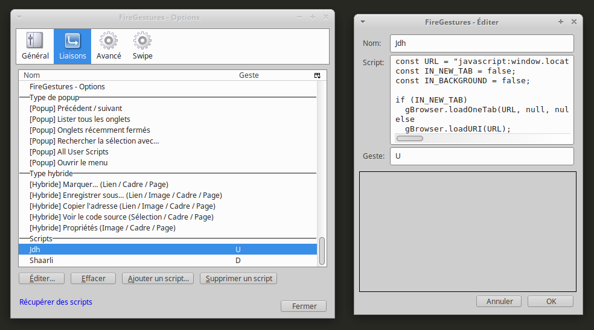Select the Shaarli script row
The height and width of the screenshot is (330, 594).
(168, 261)
